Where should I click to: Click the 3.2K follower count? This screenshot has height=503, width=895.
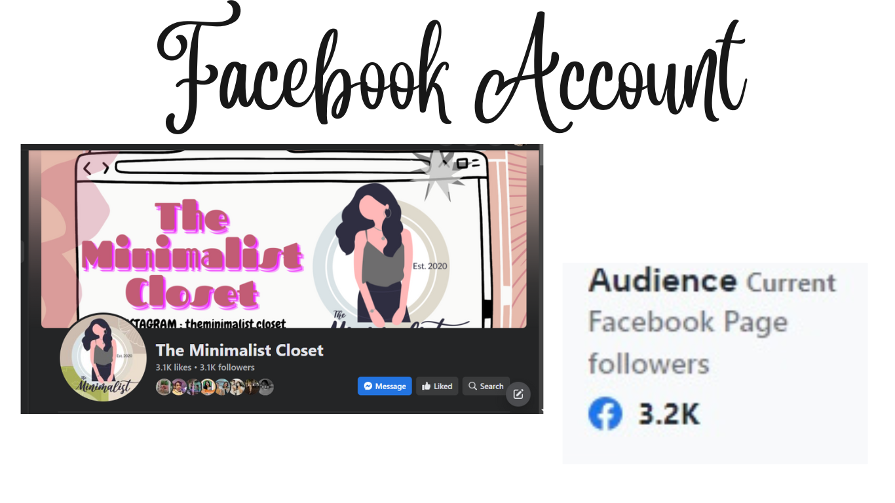click(669, 415)
